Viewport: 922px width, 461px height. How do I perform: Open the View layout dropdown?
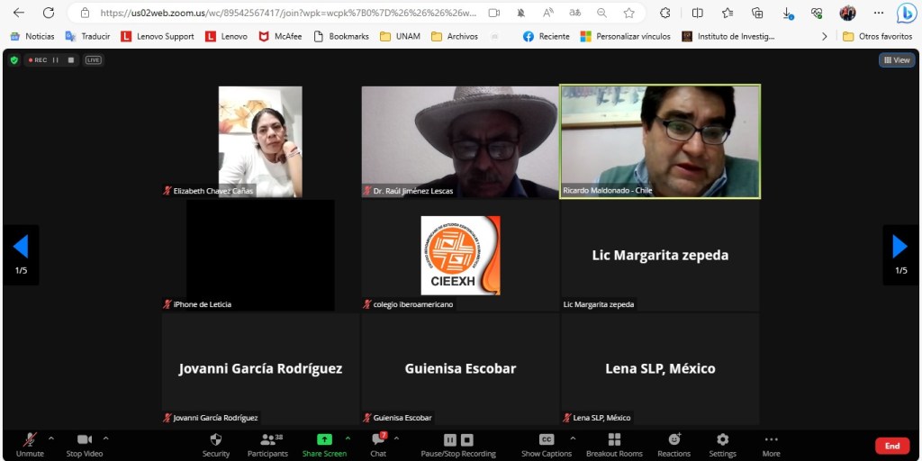pos(897,60)
